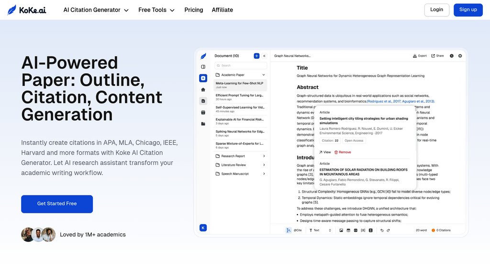Click the Open Access badge

coord(354,140)
